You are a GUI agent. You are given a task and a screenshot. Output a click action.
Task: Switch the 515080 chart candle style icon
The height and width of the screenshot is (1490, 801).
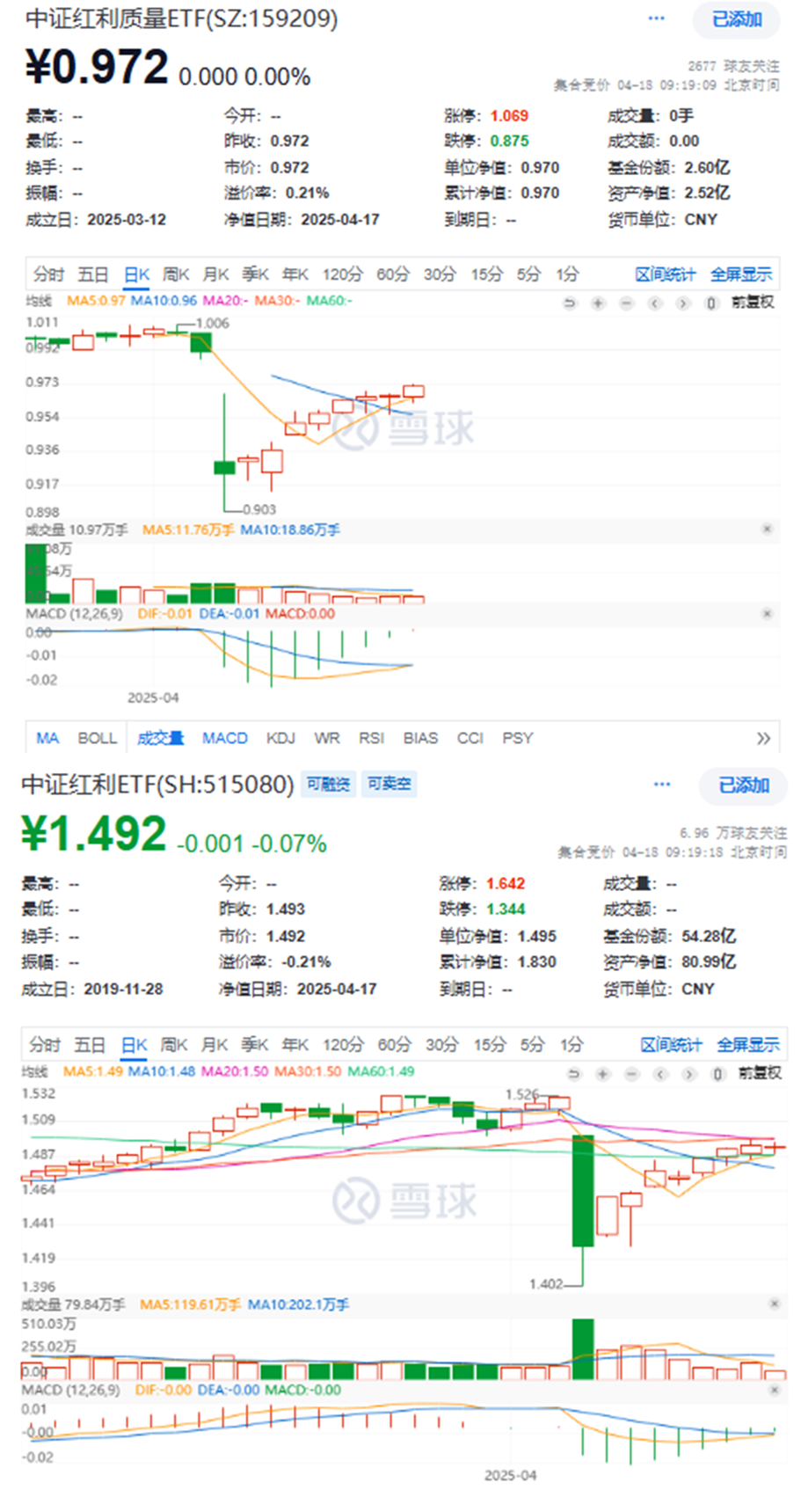coord(717,1073)
